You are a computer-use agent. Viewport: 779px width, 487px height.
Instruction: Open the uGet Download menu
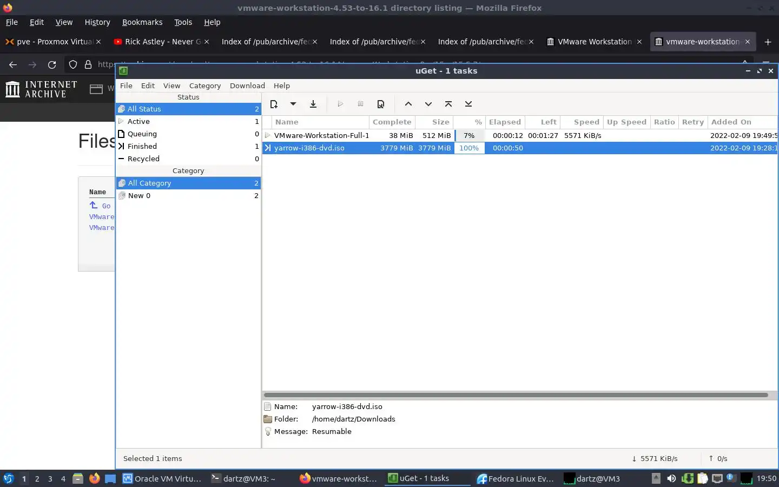247,85
